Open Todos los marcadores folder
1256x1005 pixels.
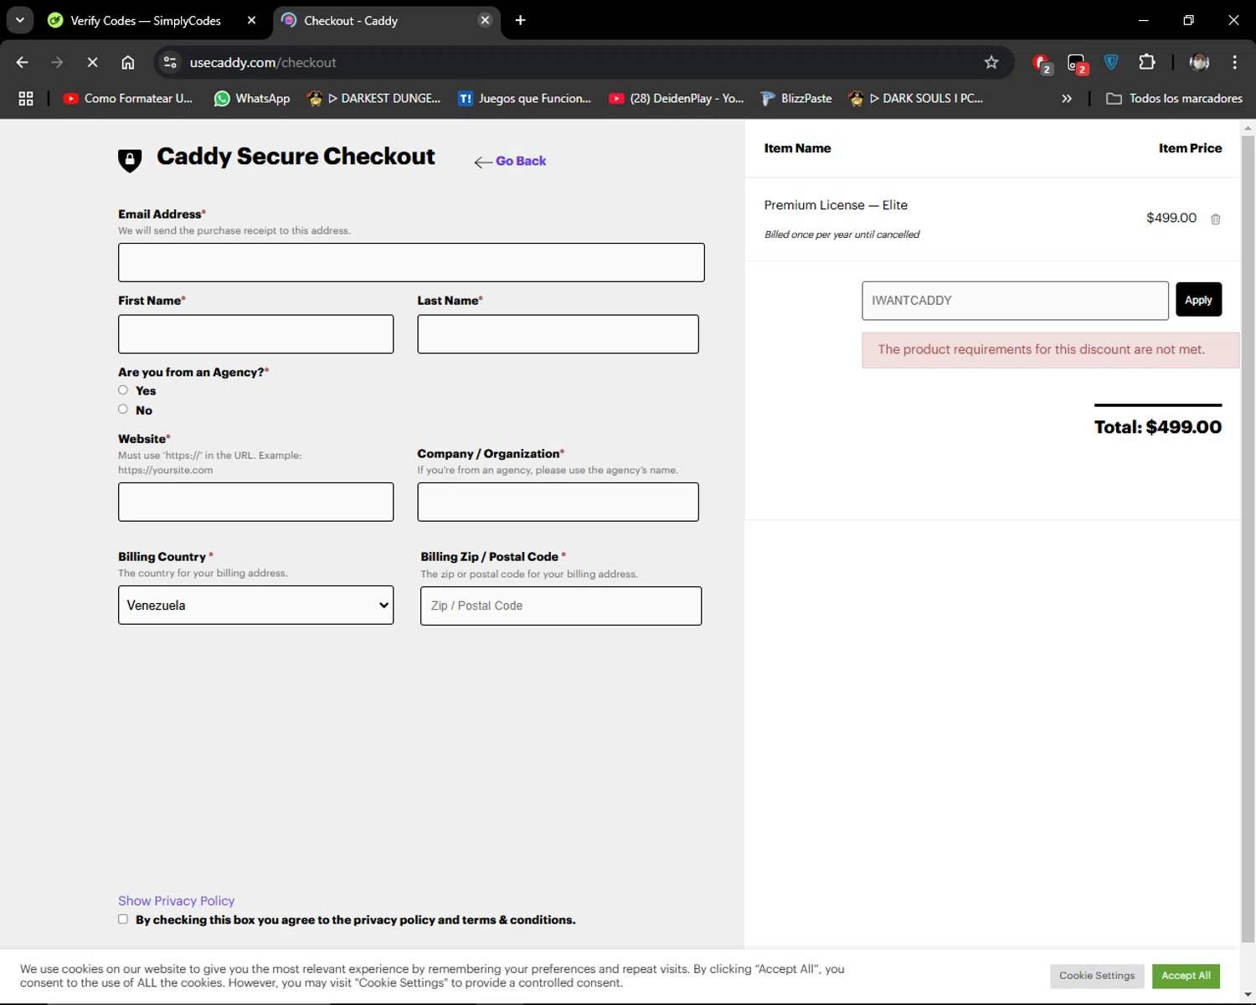(1174, 99)
